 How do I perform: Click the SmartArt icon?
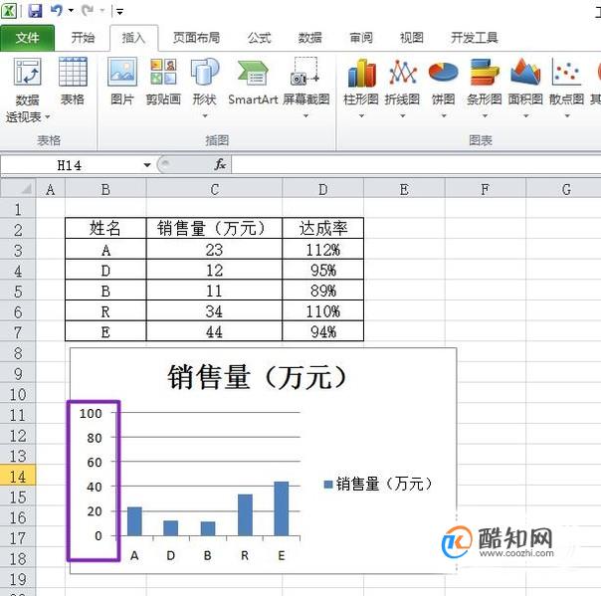pyautogui.click(x=253, y=73)
